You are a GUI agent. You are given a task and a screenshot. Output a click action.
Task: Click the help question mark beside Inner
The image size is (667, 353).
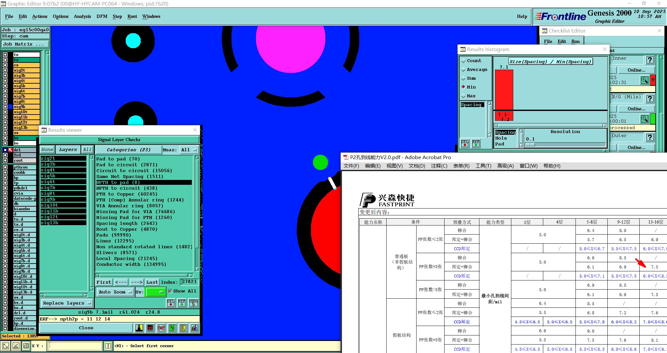click(650, 60)
